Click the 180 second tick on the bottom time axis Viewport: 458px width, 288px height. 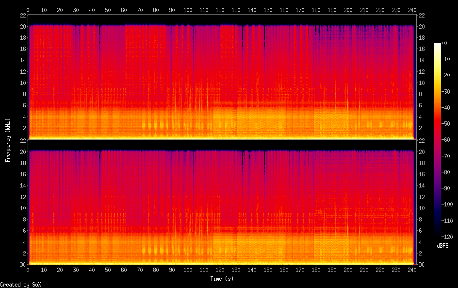point(316,270)
